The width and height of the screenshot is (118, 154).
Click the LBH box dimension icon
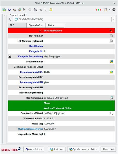[112, 98]
